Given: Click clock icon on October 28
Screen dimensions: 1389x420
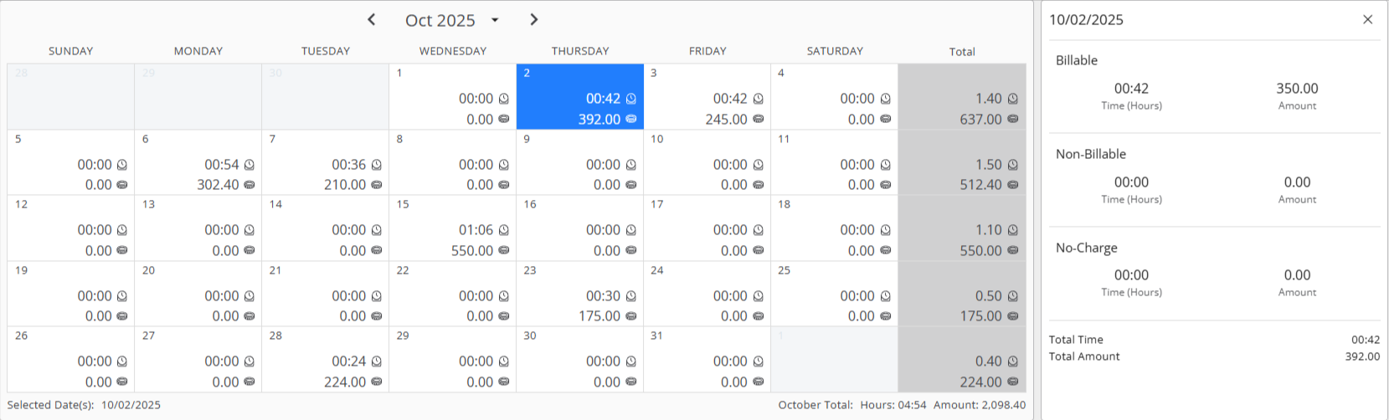Looking at the screenshot, I should (x=377, y=361).
